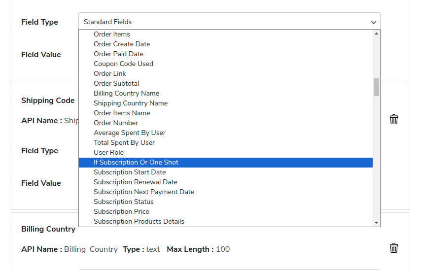Delete the Billing Country field mapping
The height and width of the screenshot is (270, 421).
click(x=394, y=248)
